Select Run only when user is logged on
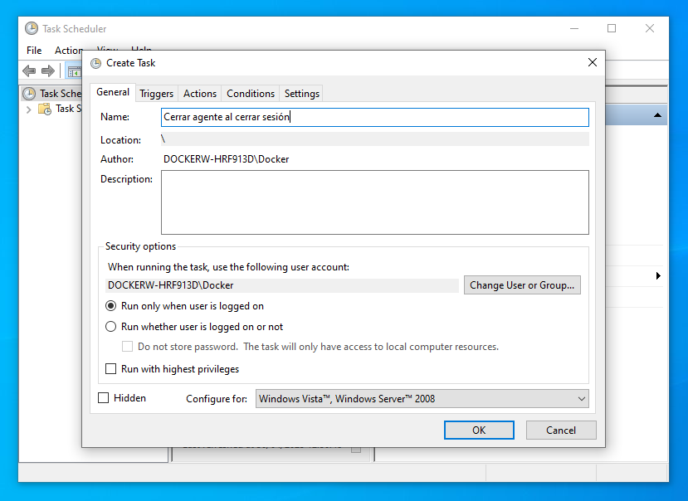Image resolution: width=688 pixels, height=501 pixels. point(111,306)
